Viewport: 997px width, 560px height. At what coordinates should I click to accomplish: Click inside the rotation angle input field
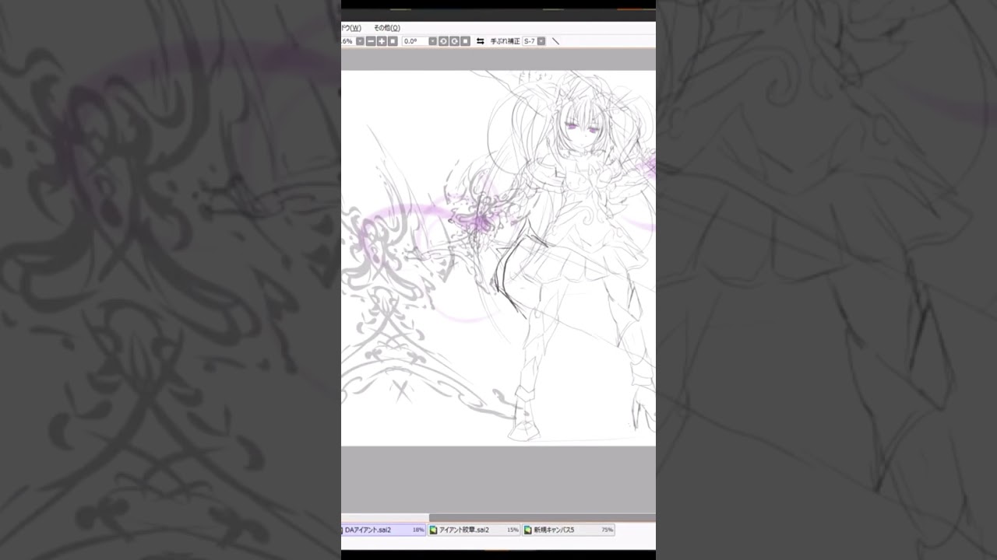coord(414,40)
